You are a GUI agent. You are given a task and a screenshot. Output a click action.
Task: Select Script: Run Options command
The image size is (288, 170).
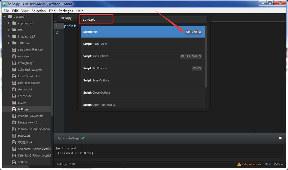pyautogui.click(x=143, y=56)
